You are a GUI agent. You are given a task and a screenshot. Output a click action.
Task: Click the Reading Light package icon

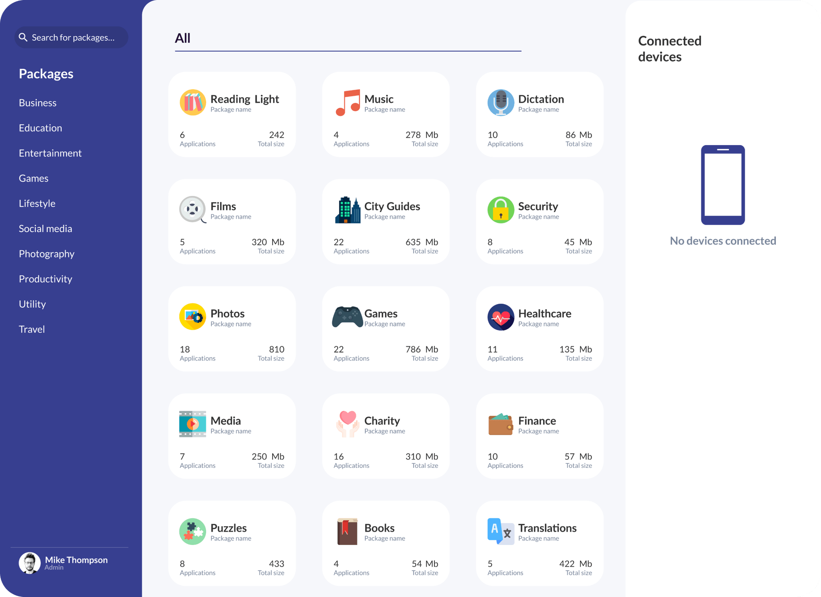[x=193, y=102]
